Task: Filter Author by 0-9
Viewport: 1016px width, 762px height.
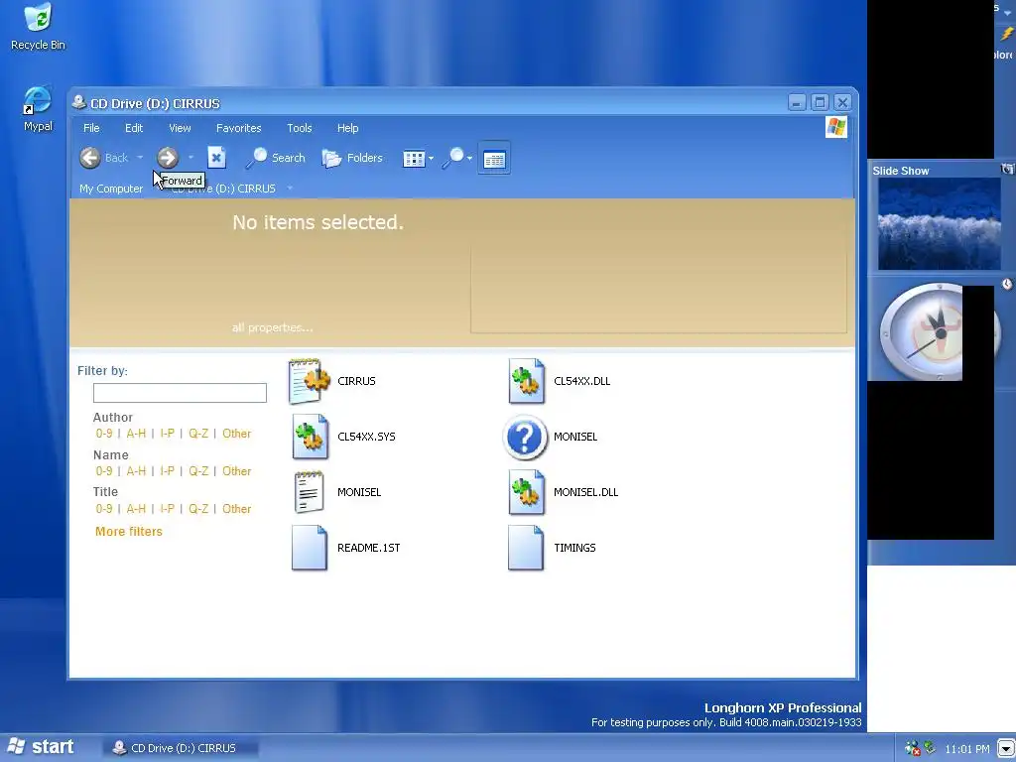Action: (103, 434)
